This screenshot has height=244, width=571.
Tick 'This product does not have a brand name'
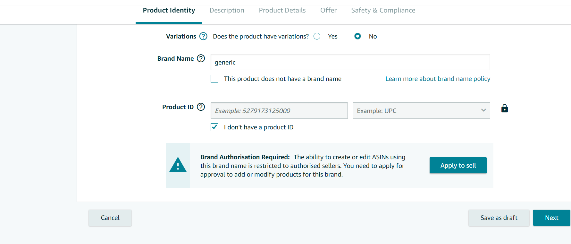[214, 79]
